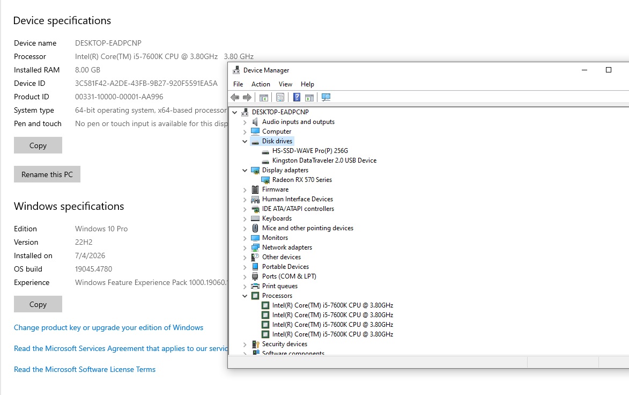Image resolution: width=629 pixels, height=395 pixels.
Task: Open the View menu
Action: coord(285,84)
